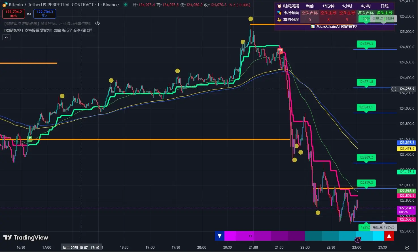
Task: Click the green 123,175.1 price axis tag
Action: tap(407, 172)
